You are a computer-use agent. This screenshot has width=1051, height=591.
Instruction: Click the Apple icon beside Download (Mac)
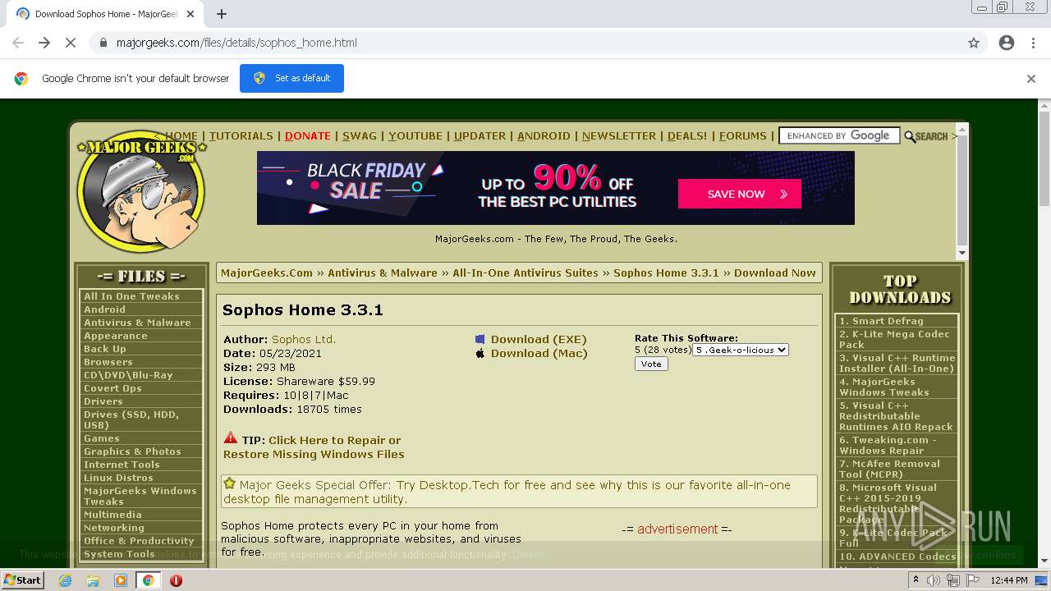[x=480, y=354]
